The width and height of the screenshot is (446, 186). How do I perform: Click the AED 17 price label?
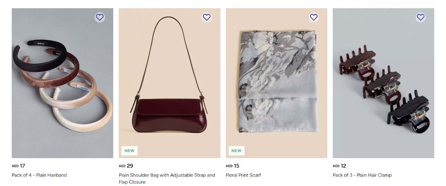(19, 166)
